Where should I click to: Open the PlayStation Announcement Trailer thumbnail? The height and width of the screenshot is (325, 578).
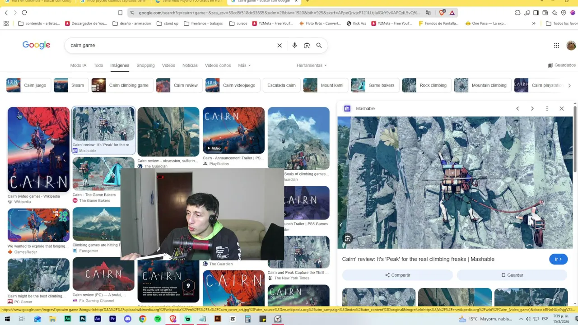pos(233,130)
